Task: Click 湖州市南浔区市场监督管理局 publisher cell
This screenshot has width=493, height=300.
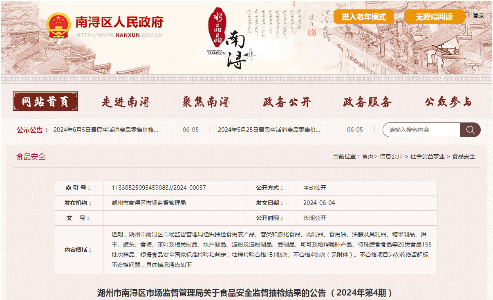Action: (149, 203)
